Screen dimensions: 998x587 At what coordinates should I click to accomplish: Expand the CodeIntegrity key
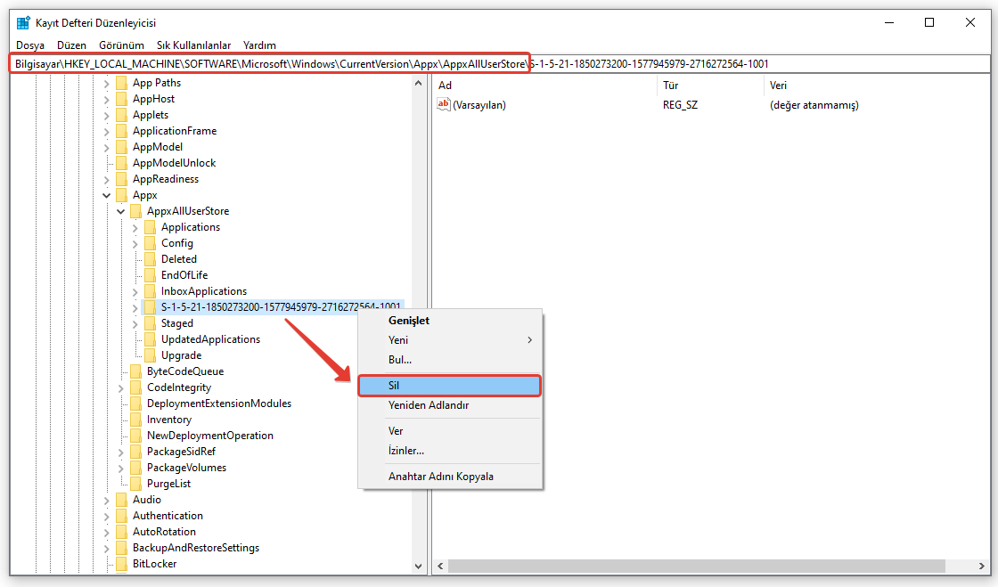coord(121,387)
